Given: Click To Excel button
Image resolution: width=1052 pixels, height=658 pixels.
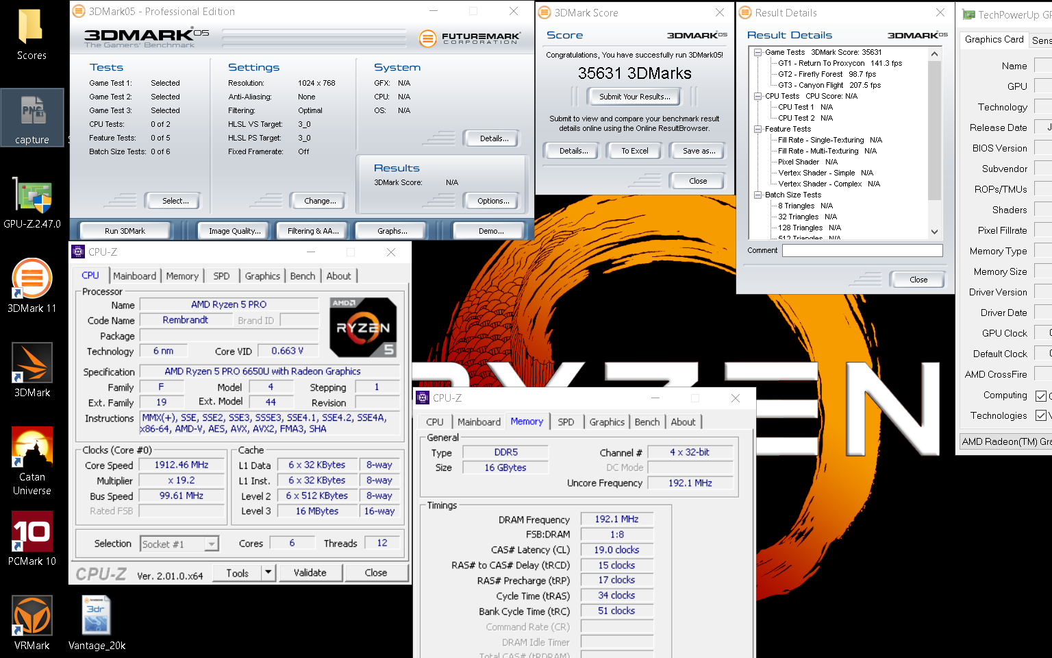Looking at the screenshot, I should point(634,151).
